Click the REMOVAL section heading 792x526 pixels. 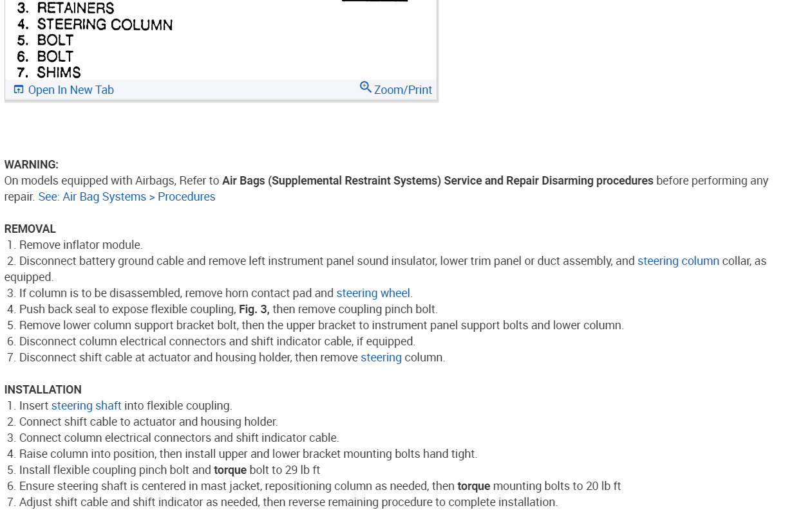point(30,229)
